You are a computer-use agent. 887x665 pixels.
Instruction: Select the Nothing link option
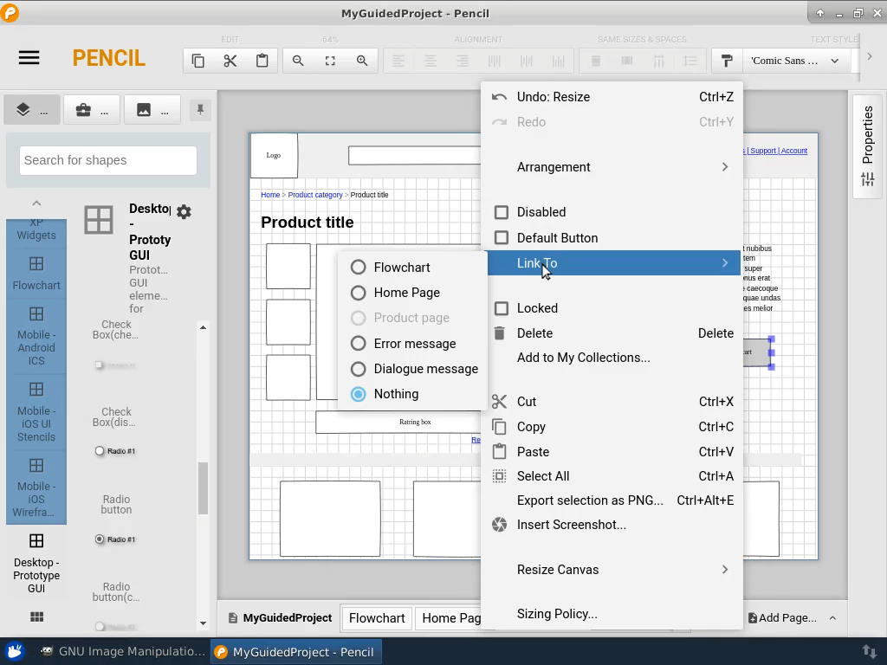tap(412, 394)
